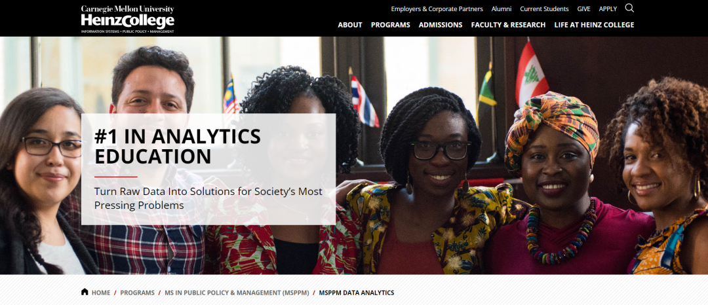
Task: Open LIFE AT HEINZ COLLEGE menu
Action: [x=594, y=25]
